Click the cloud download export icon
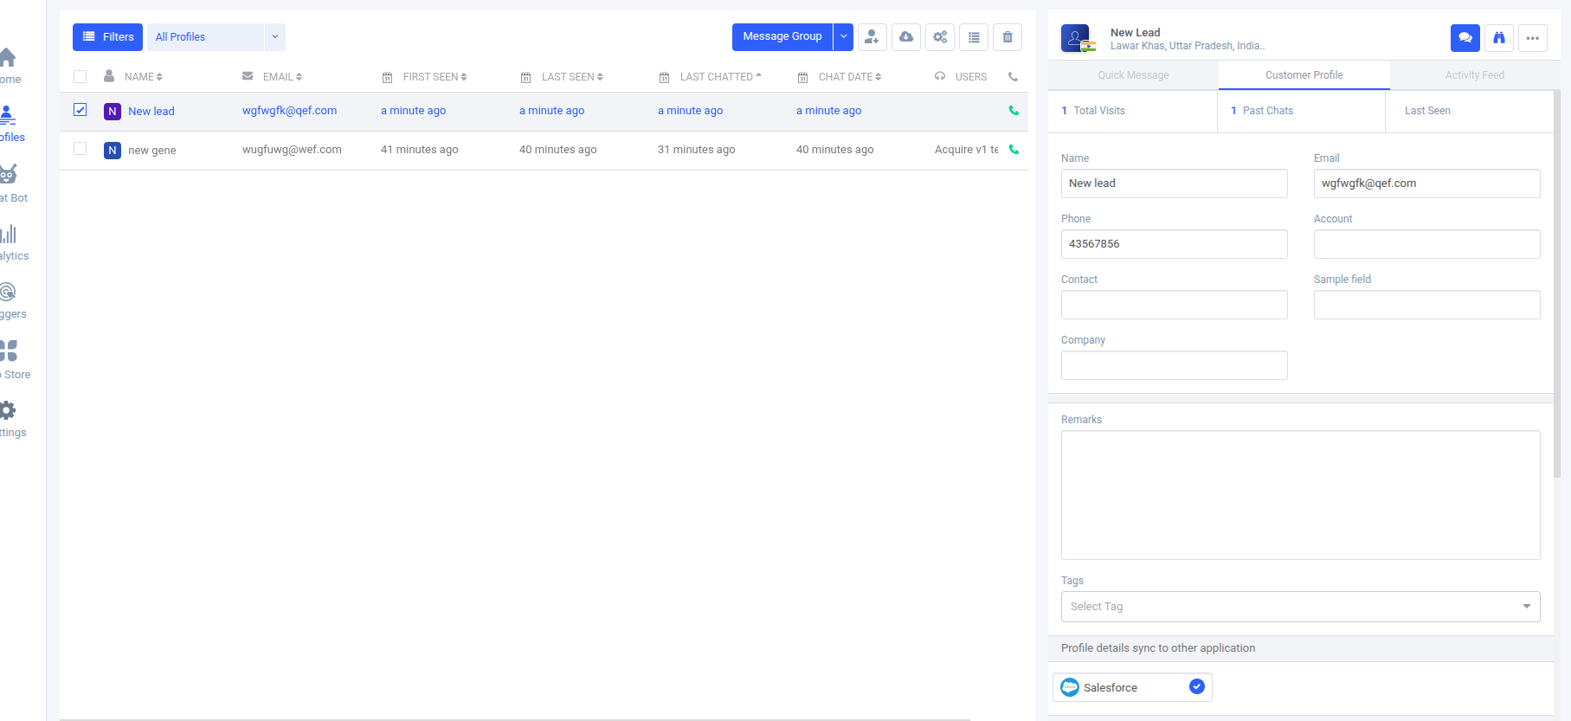The height and width of the screenshot is (721, 1571). click(x=906, y=37)
